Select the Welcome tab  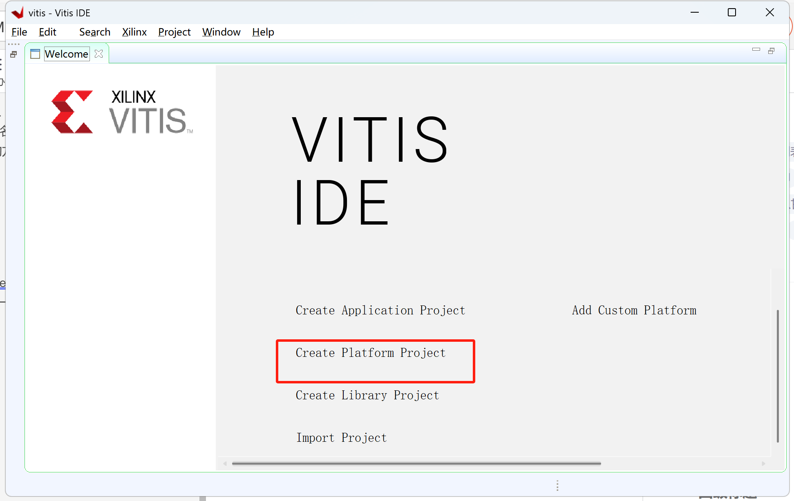tap(66, 54)
